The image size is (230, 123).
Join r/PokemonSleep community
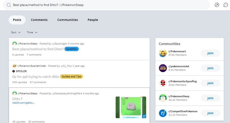pyautogui.click(x=210, y=98)
